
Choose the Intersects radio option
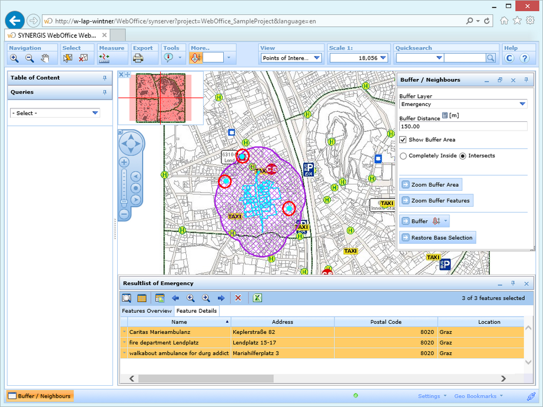462,156
